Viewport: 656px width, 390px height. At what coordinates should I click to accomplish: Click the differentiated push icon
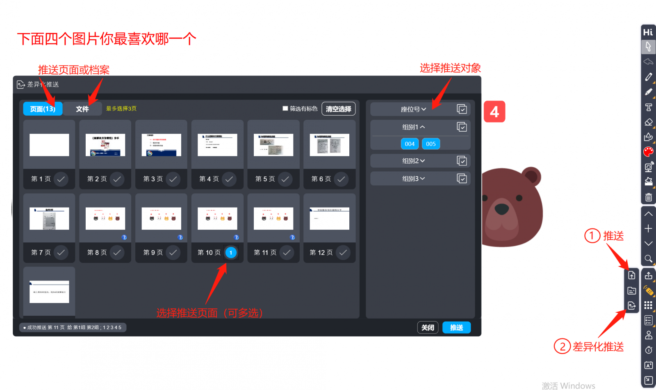(631, 306)
